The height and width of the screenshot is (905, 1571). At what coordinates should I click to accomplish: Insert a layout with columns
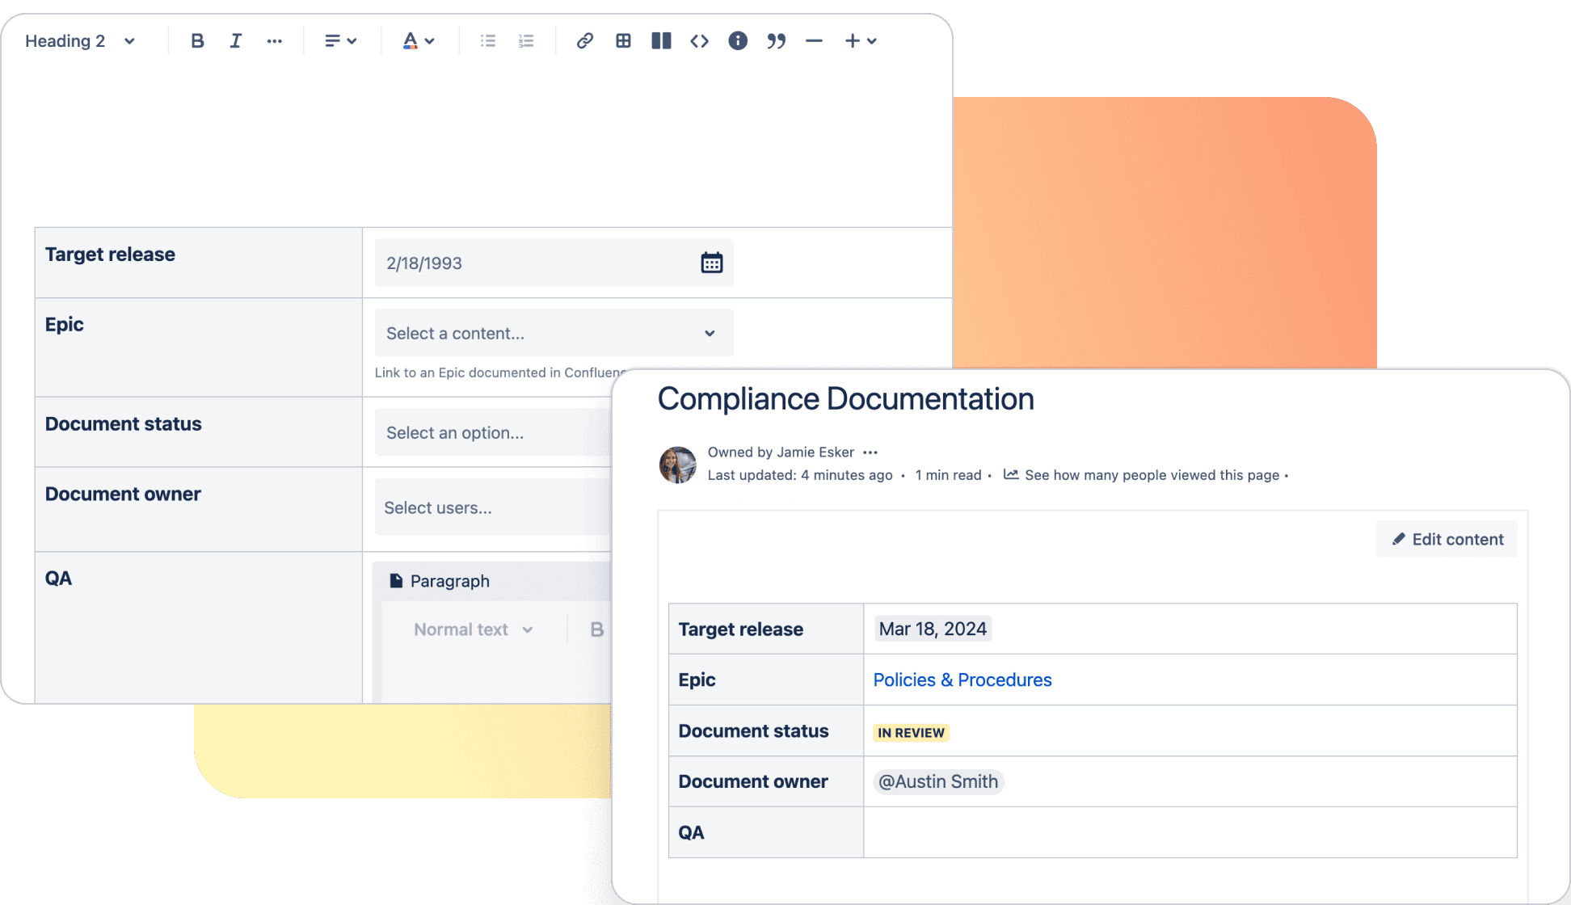pos(660,40)
